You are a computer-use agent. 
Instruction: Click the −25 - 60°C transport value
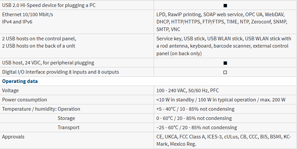[x=197, y=128]
